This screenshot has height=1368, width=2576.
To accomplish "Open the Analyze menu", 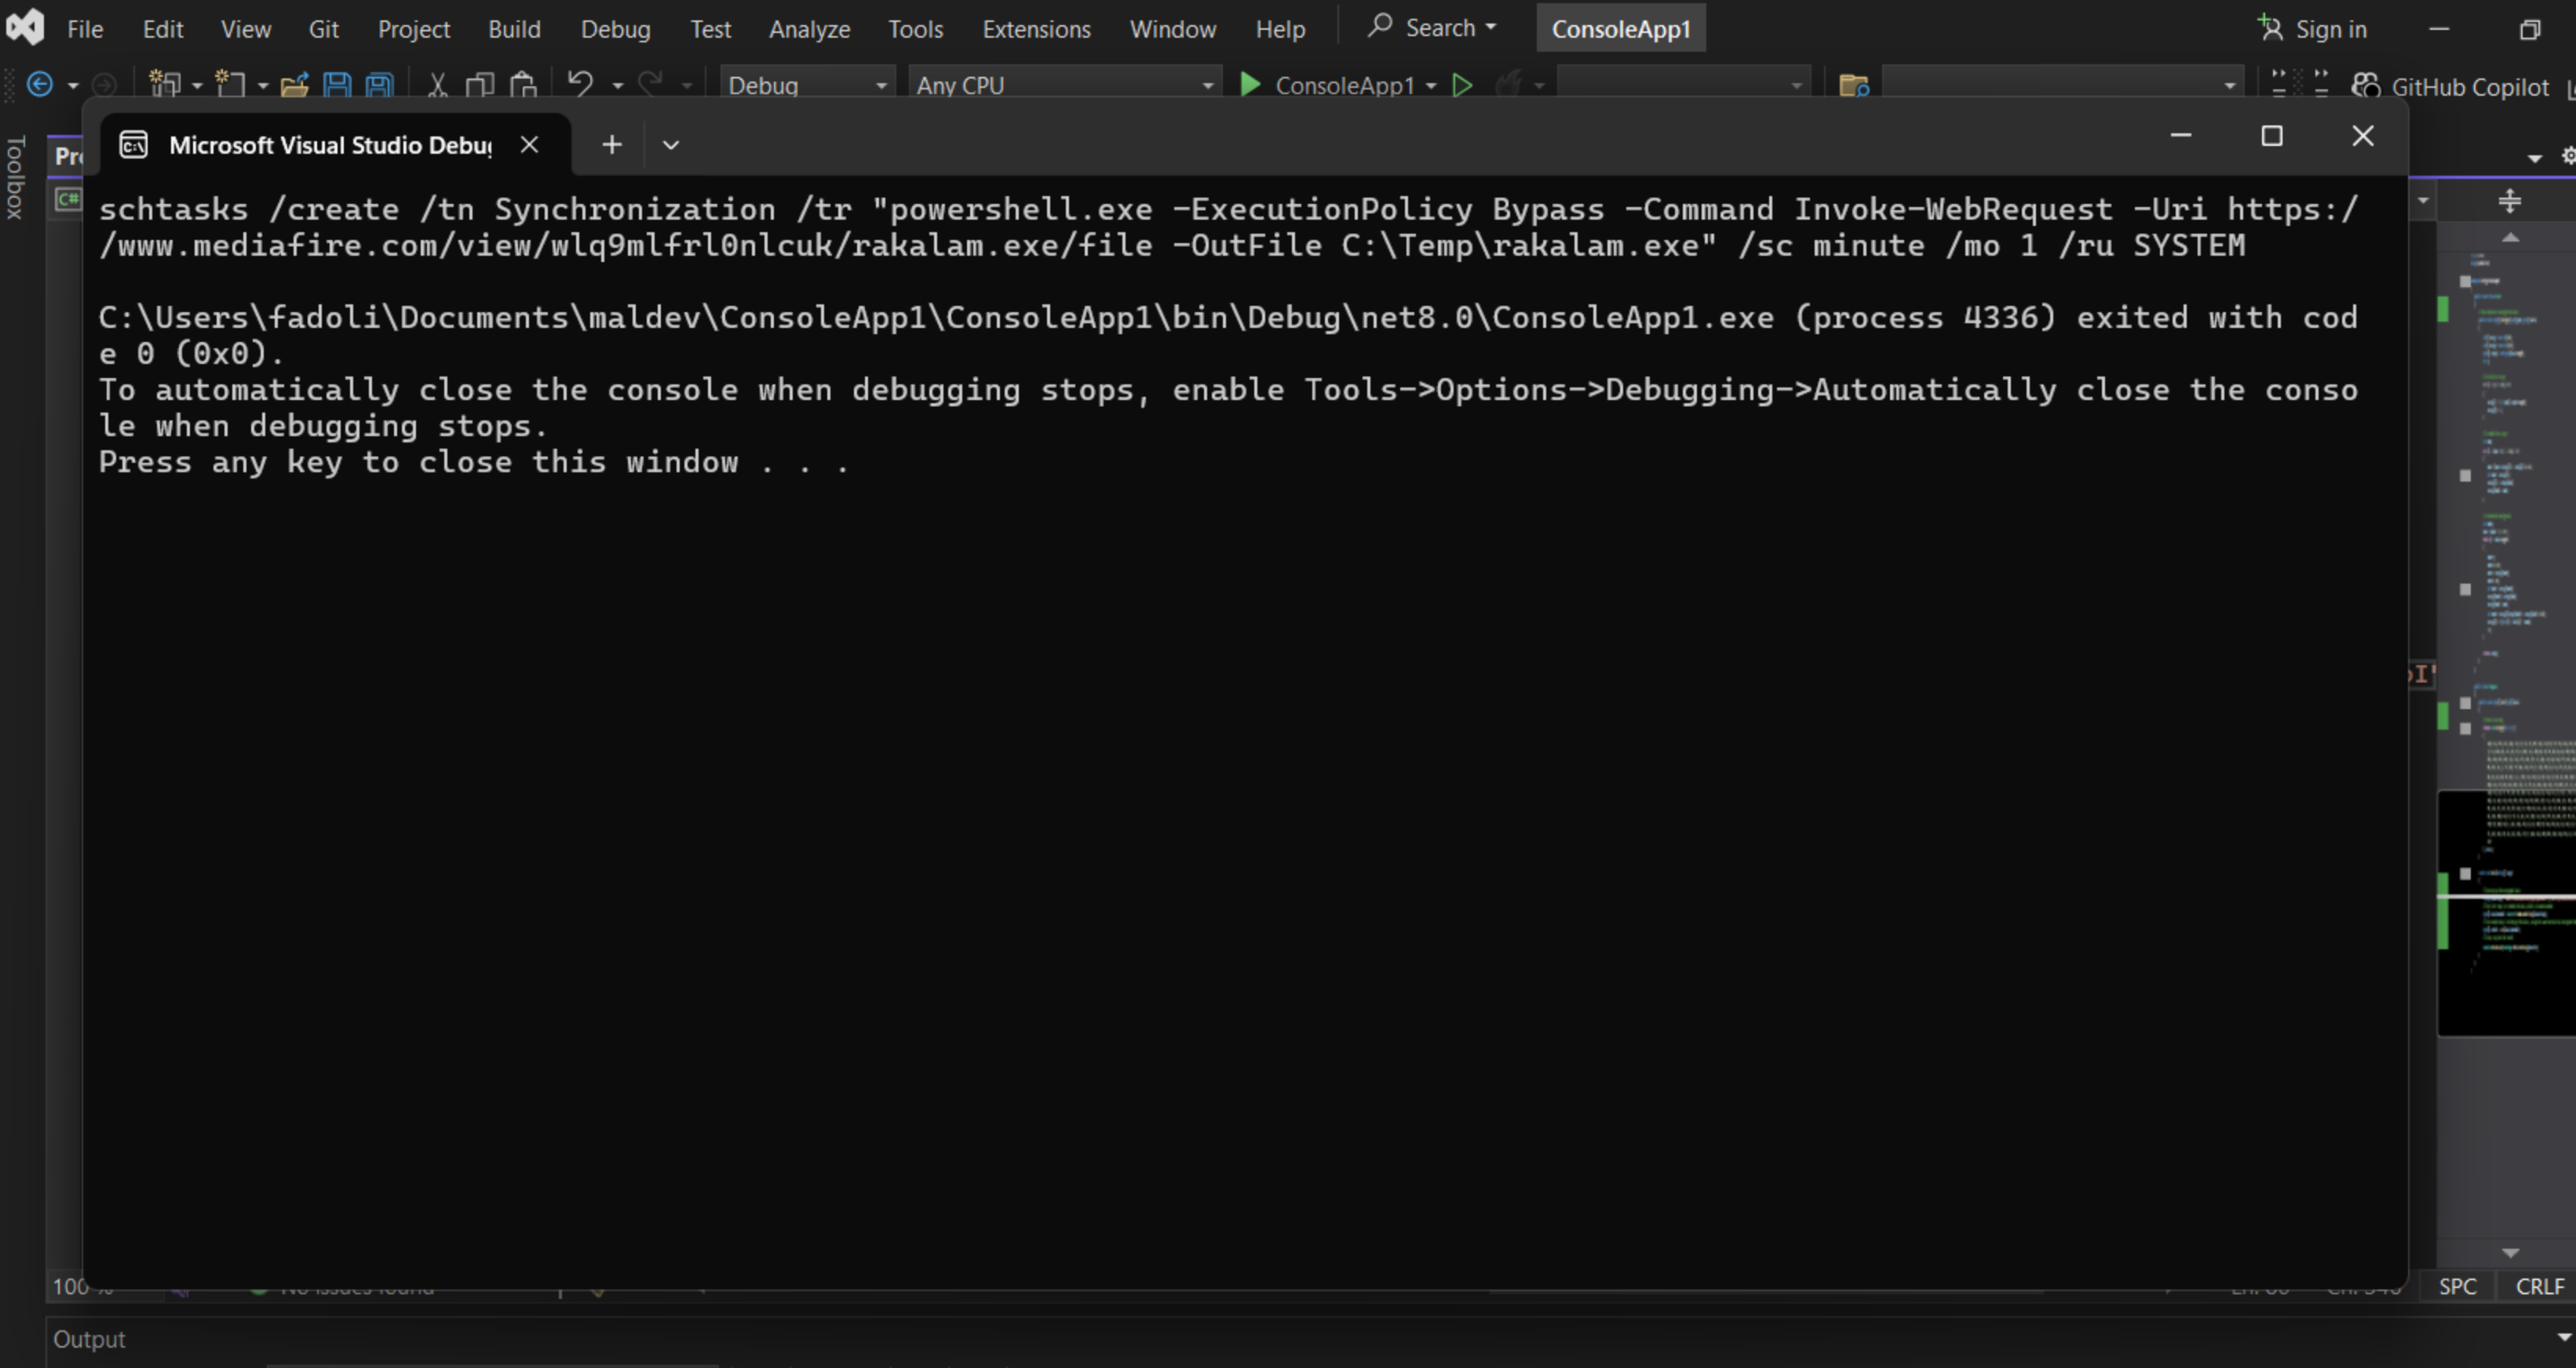I will (809, 29).
